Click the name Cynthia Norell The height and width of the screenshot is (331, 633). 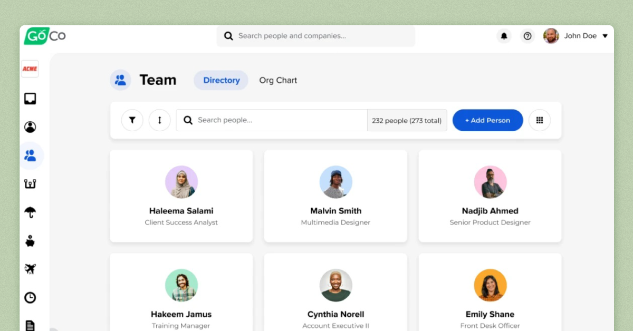point(336,314)
